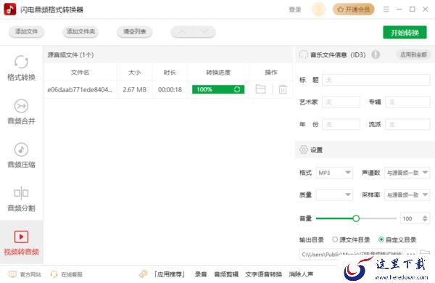435x283 pixels.
Task: Click the volume stepper arrows beside 100
Action: point(425,218)
